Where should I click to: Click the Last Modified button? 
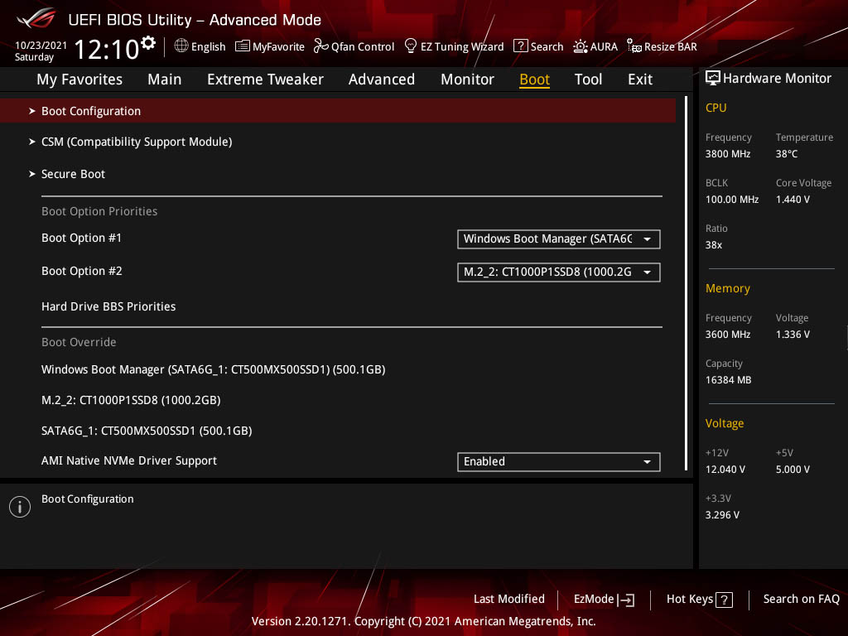[x=509, y=600]
